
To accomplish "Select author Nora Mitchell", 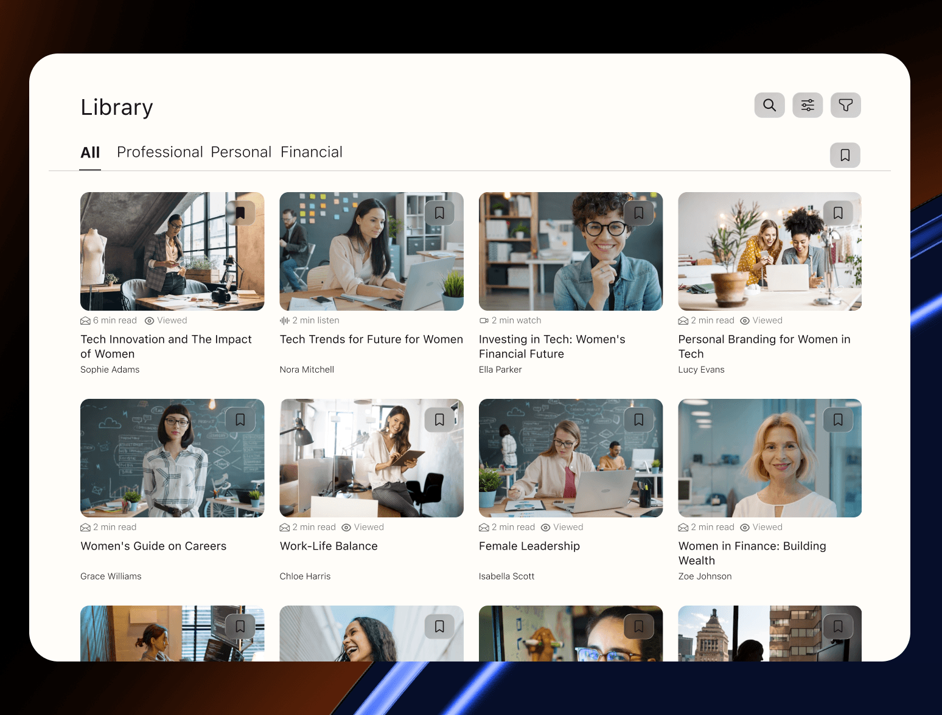I will point(307,370).
